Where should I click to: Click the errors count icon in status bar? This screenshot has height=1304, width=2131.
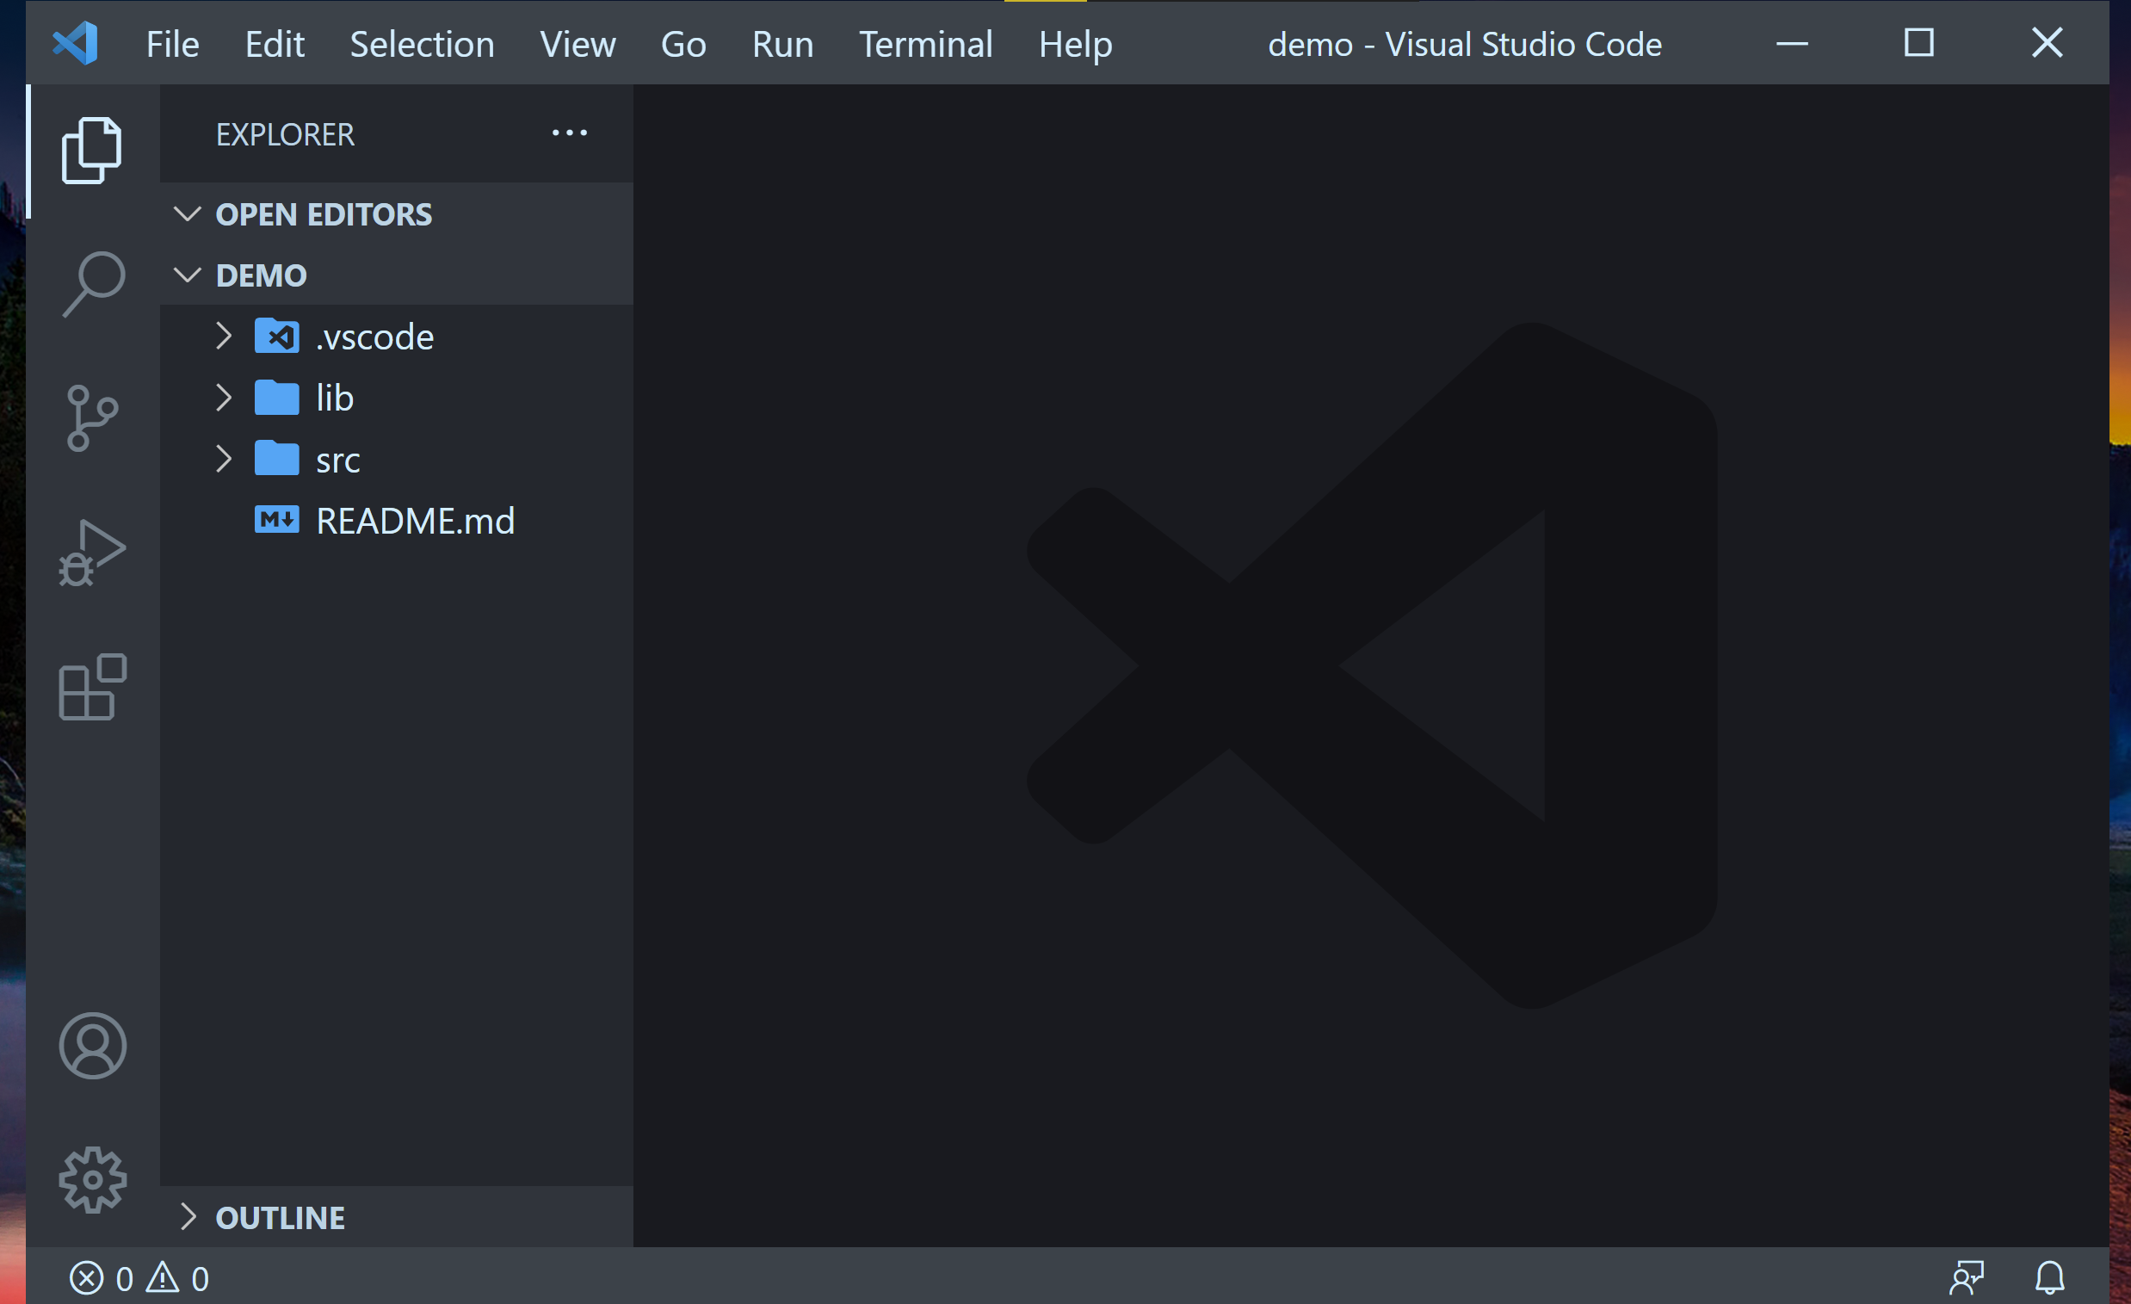(x=85, y=1278)
